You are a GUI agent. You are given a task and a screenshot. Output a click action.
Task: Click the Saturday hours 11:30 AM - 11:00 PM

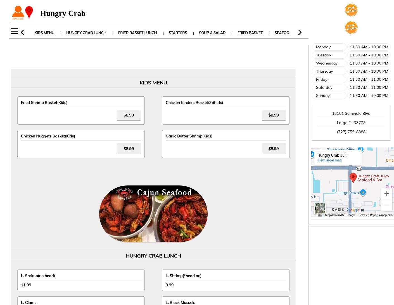click(369, 87)
